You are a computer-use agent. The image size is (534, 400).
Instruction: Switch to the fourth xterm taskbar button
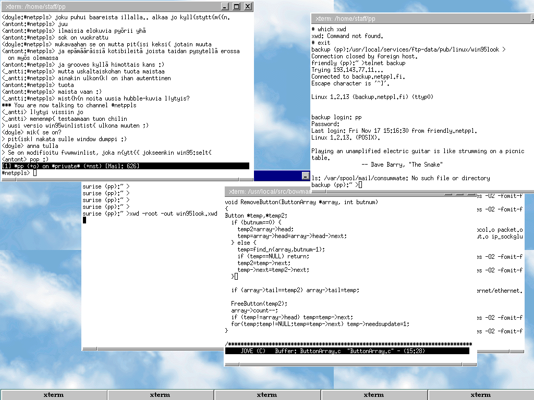pos(374,395)
